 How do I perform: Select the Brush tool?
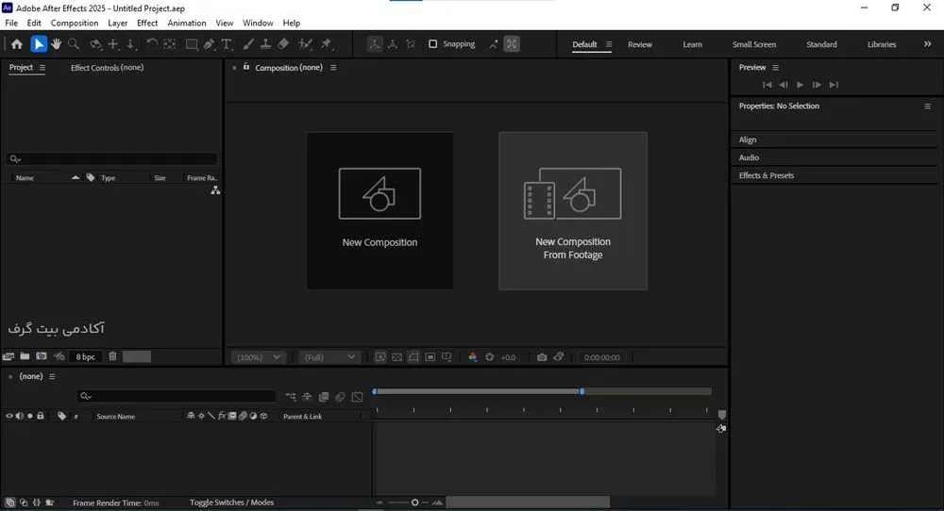248,44
